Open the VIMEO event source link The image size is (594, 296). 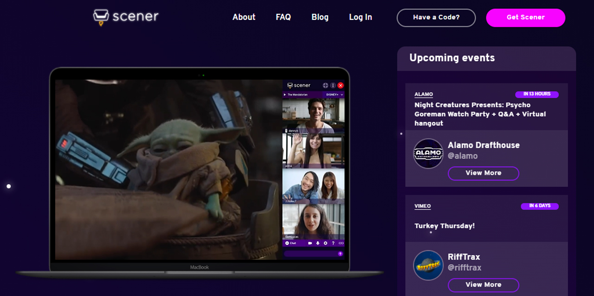coord(423,206)
